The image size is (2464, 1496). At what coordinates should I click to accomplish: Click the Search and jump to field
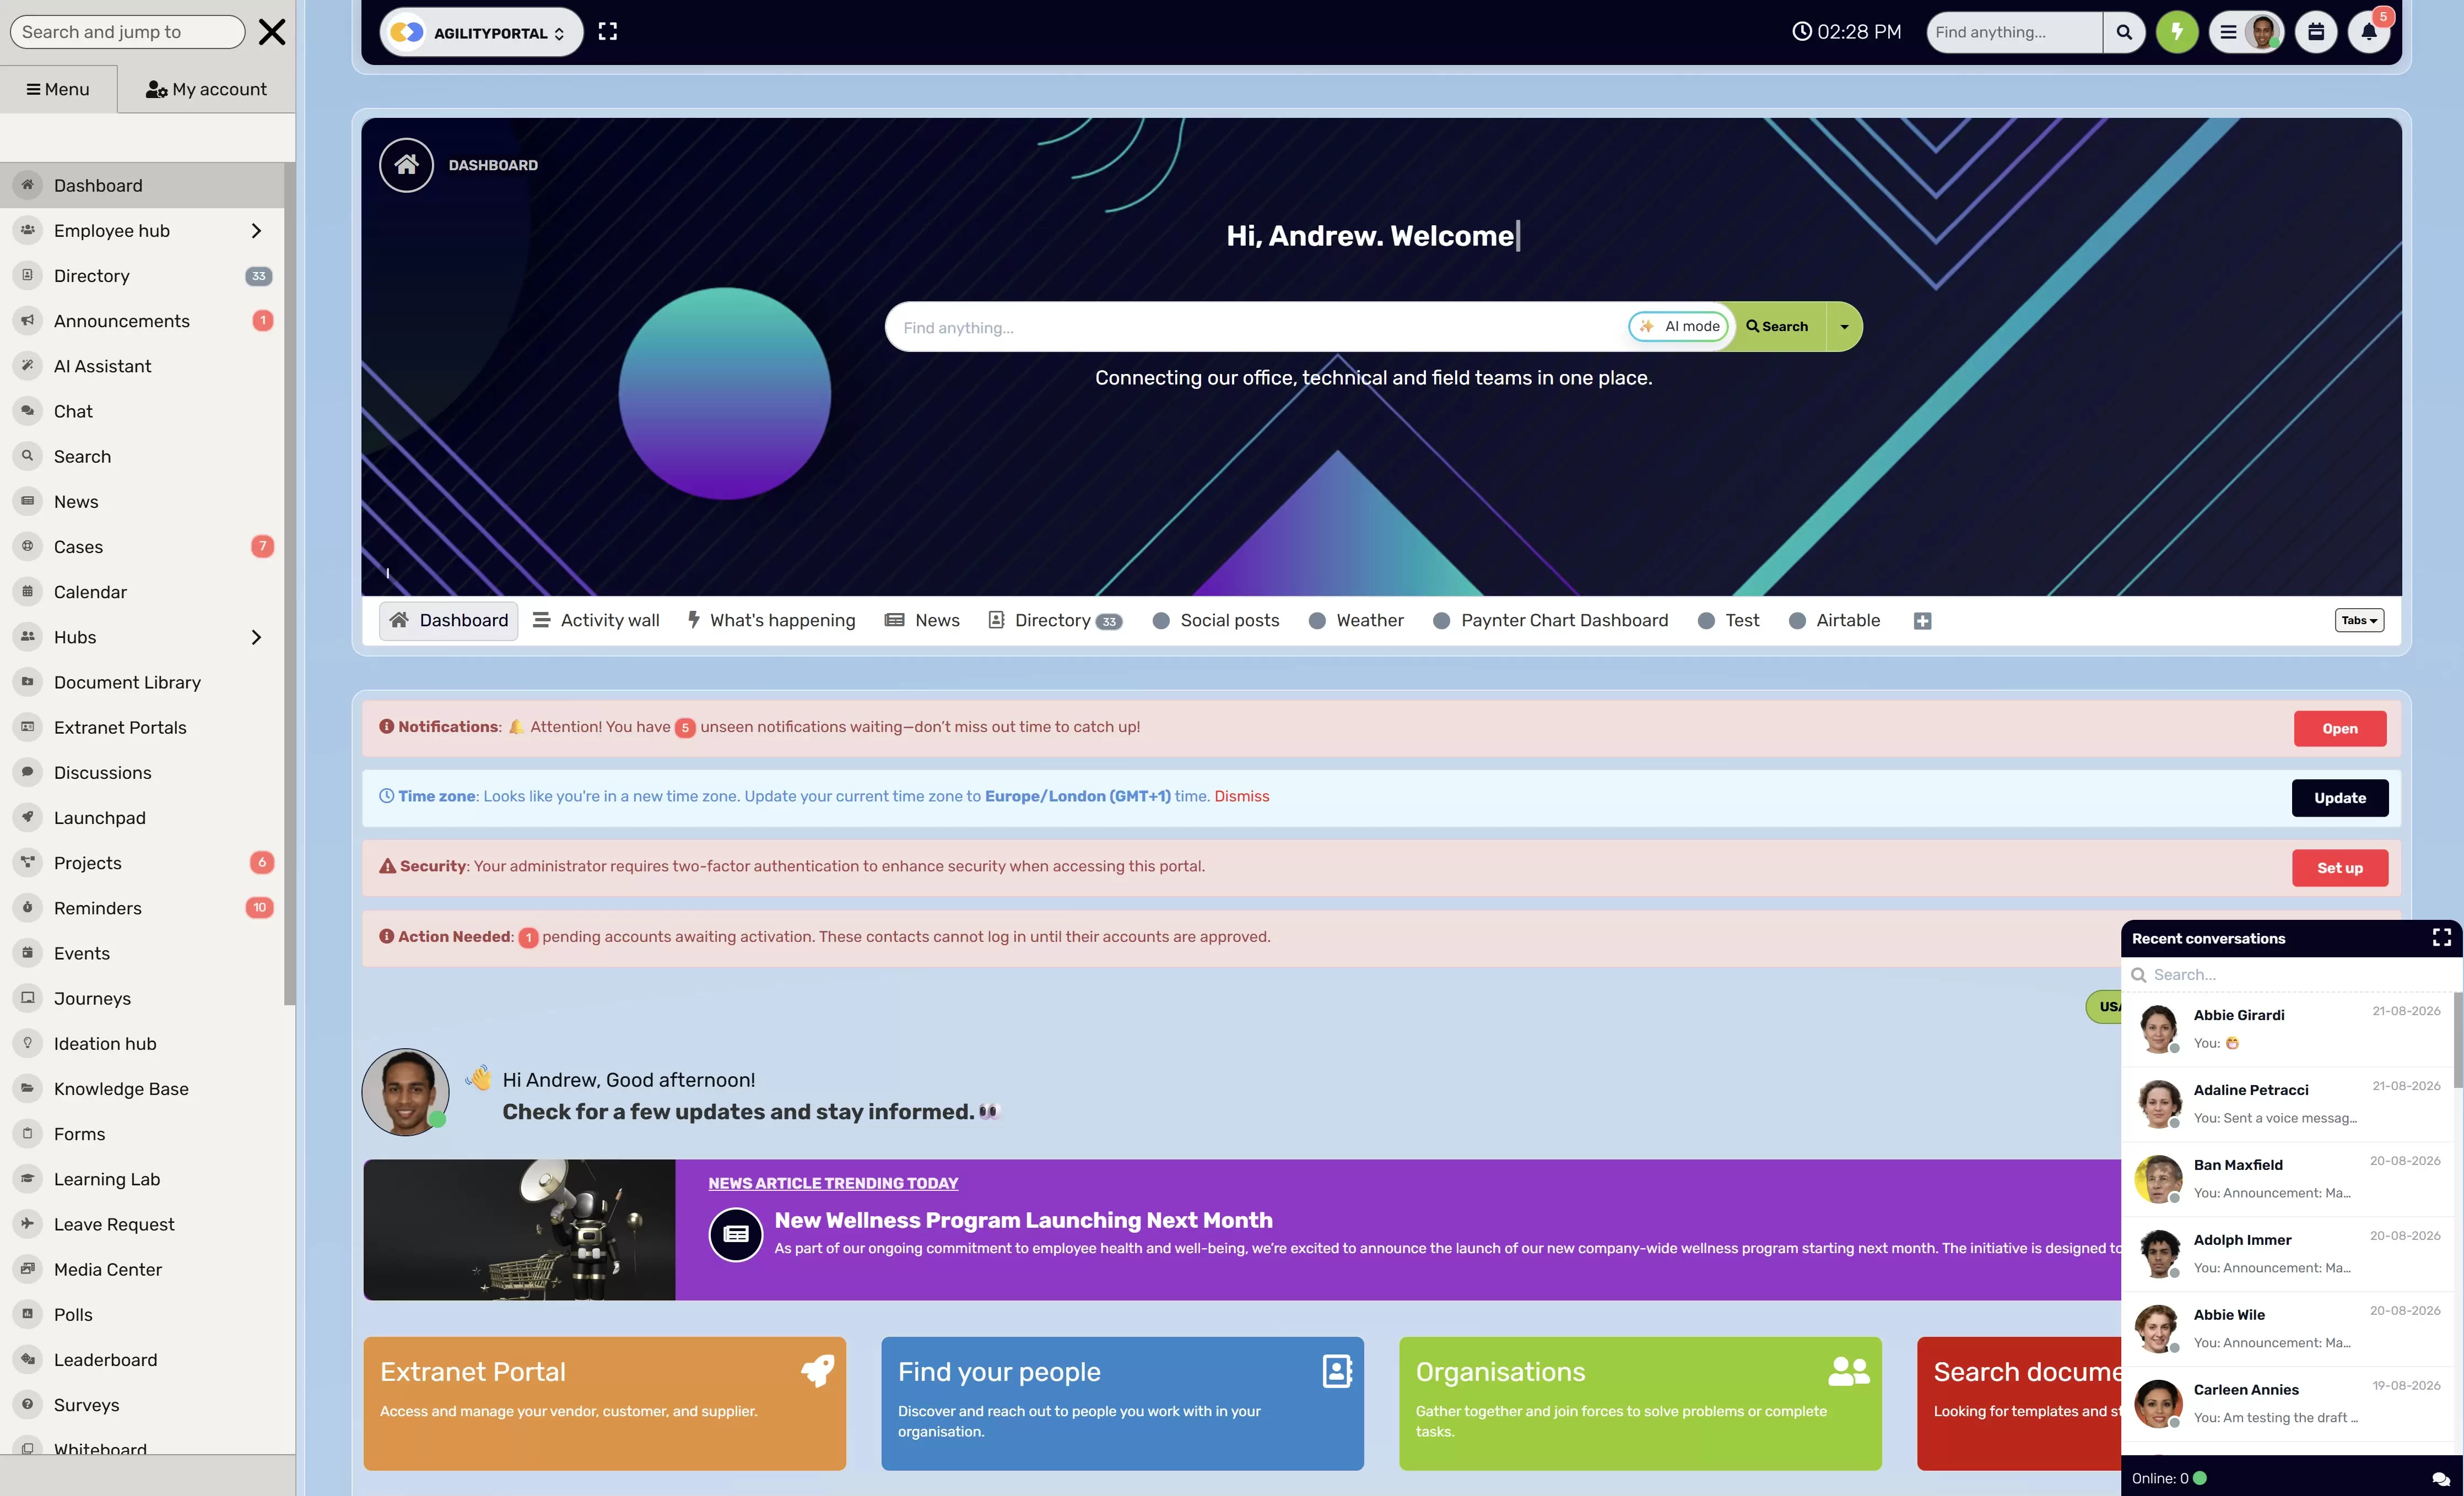tap(127, 32)
